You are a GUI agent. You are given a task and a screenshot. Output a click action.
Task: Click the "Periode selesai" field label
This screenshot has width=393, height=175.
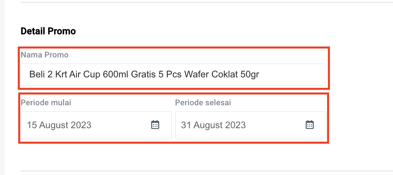pyautogui.click(x=203, y=103)
